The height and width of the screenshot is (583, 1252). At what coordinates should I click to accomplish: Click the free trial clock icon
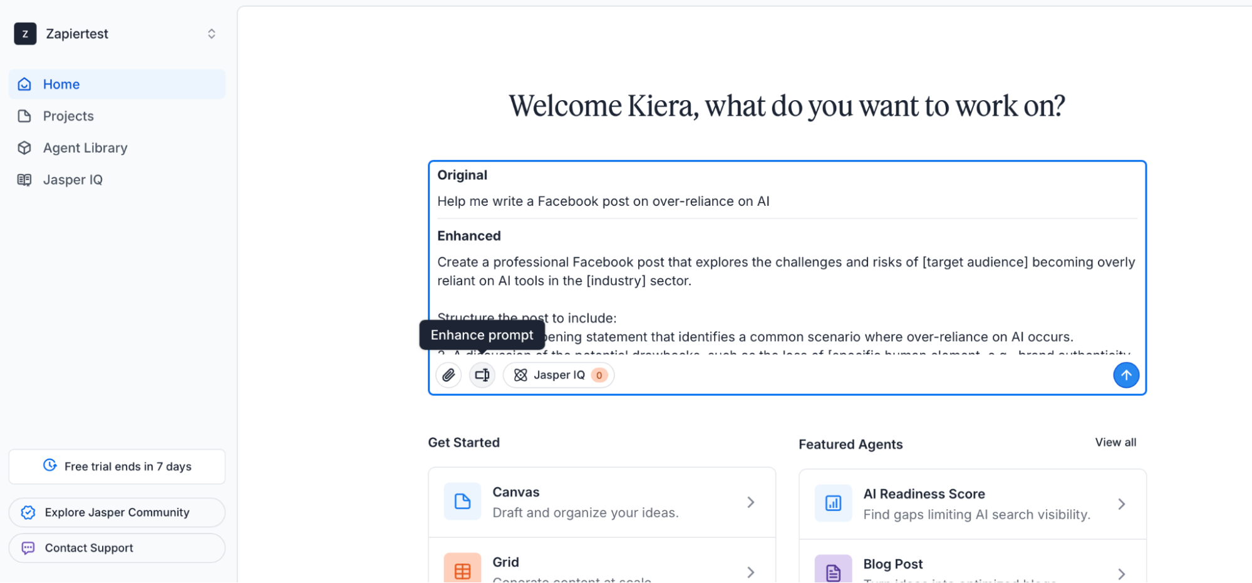[x=50, y=465]
